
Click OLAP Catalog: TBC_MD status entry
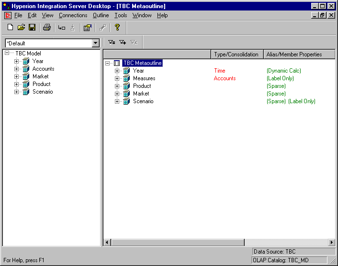(289, 260)
